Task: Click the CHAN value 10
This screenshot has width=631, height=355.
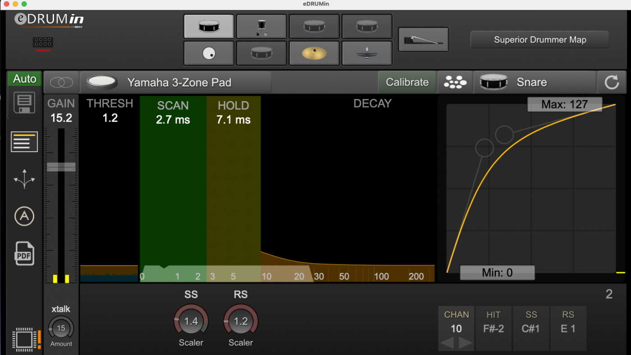Action: (456, 329)
